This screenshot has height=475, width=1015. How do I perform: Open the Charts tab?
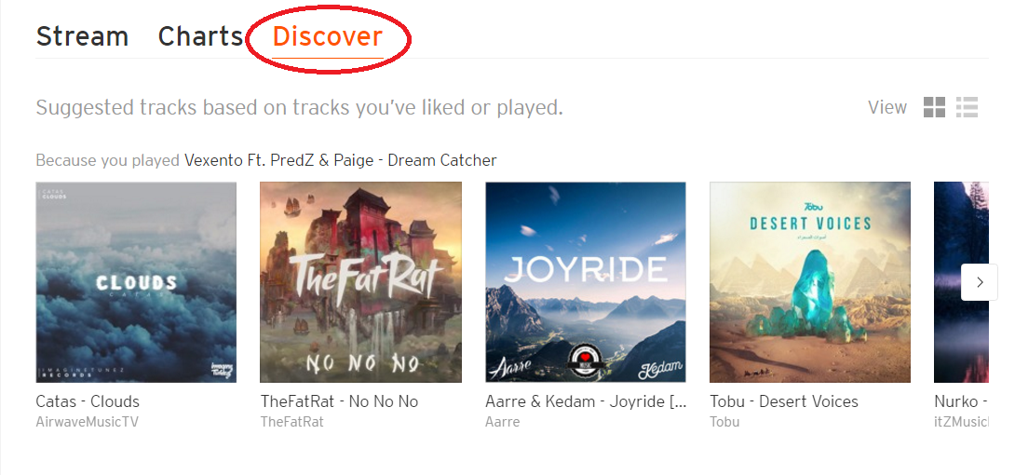tap(200, 37)
